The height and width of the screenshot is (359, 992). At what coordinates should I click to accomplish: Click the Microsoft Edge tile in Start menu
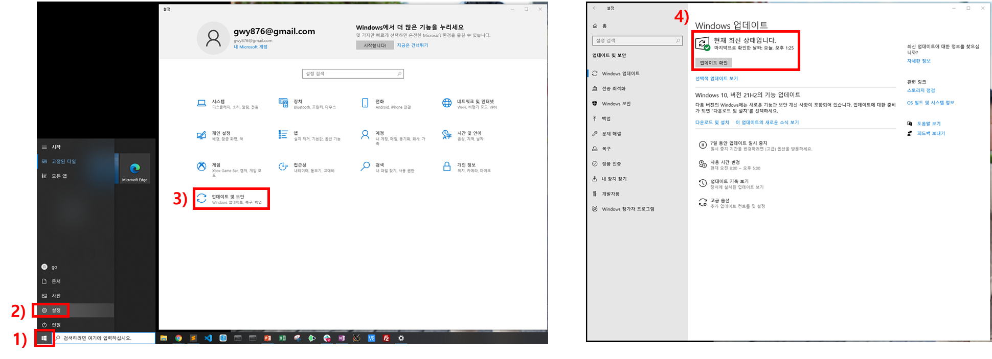pos(135,169)
